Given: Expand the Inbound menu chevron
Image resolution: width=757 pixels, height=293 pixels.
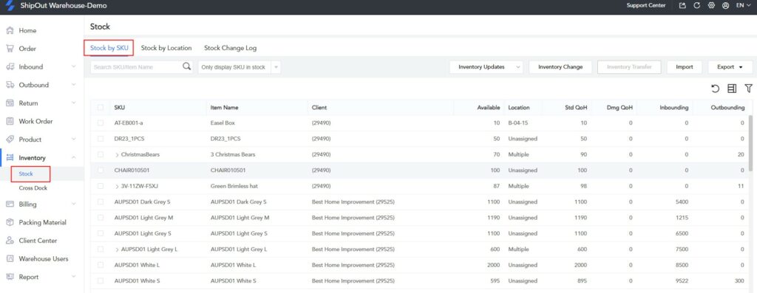Looking at the screenshot, I should (73, 67).
